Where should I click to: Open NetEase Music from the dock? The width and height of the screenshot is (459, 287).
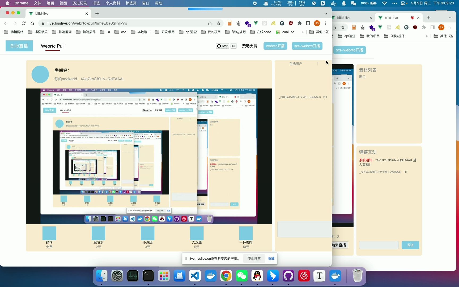pos(304,276)
